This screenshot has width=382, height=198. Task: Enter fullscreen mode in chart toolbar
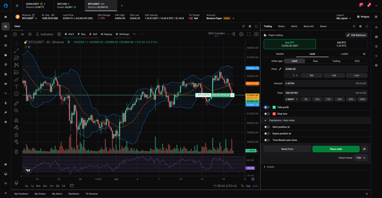pos(249,34)
